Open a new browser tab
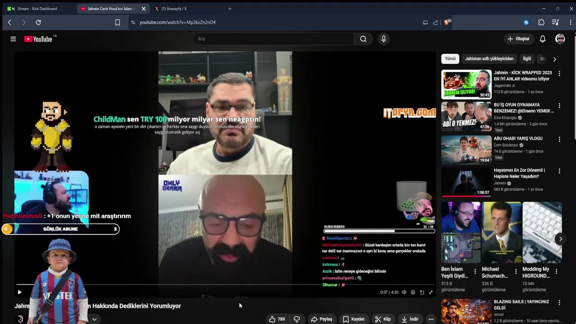Screen dimensions: 576x324 click(229, 9)
